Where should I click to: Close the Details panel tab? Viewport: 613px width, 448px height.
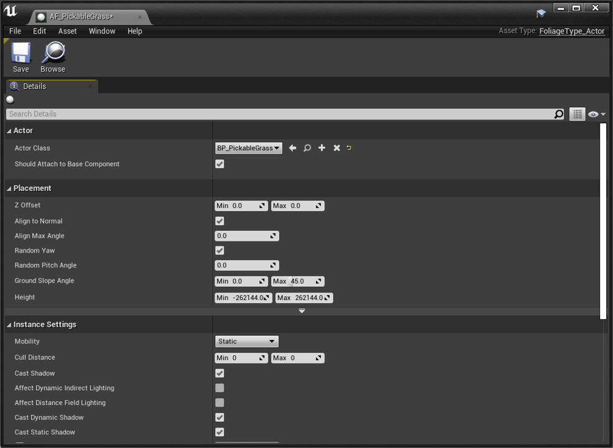pyautogui.click(x=90, y=86)
